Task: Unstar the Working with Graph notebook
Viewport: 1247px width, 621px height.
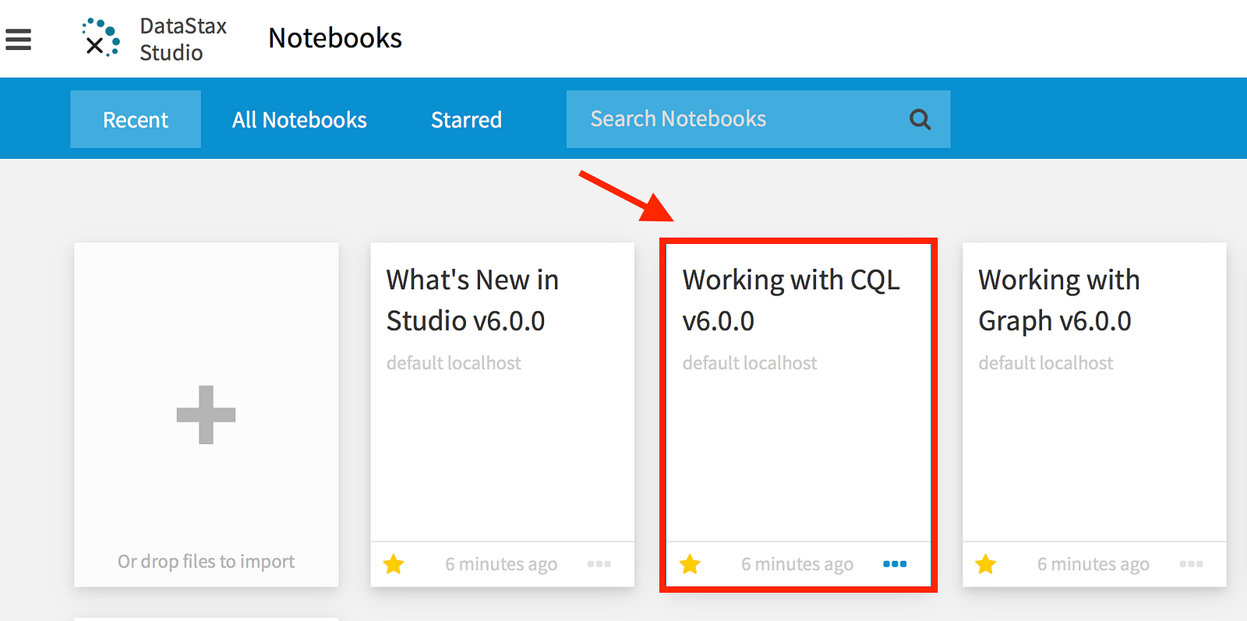Action: [x=986, y=564]
